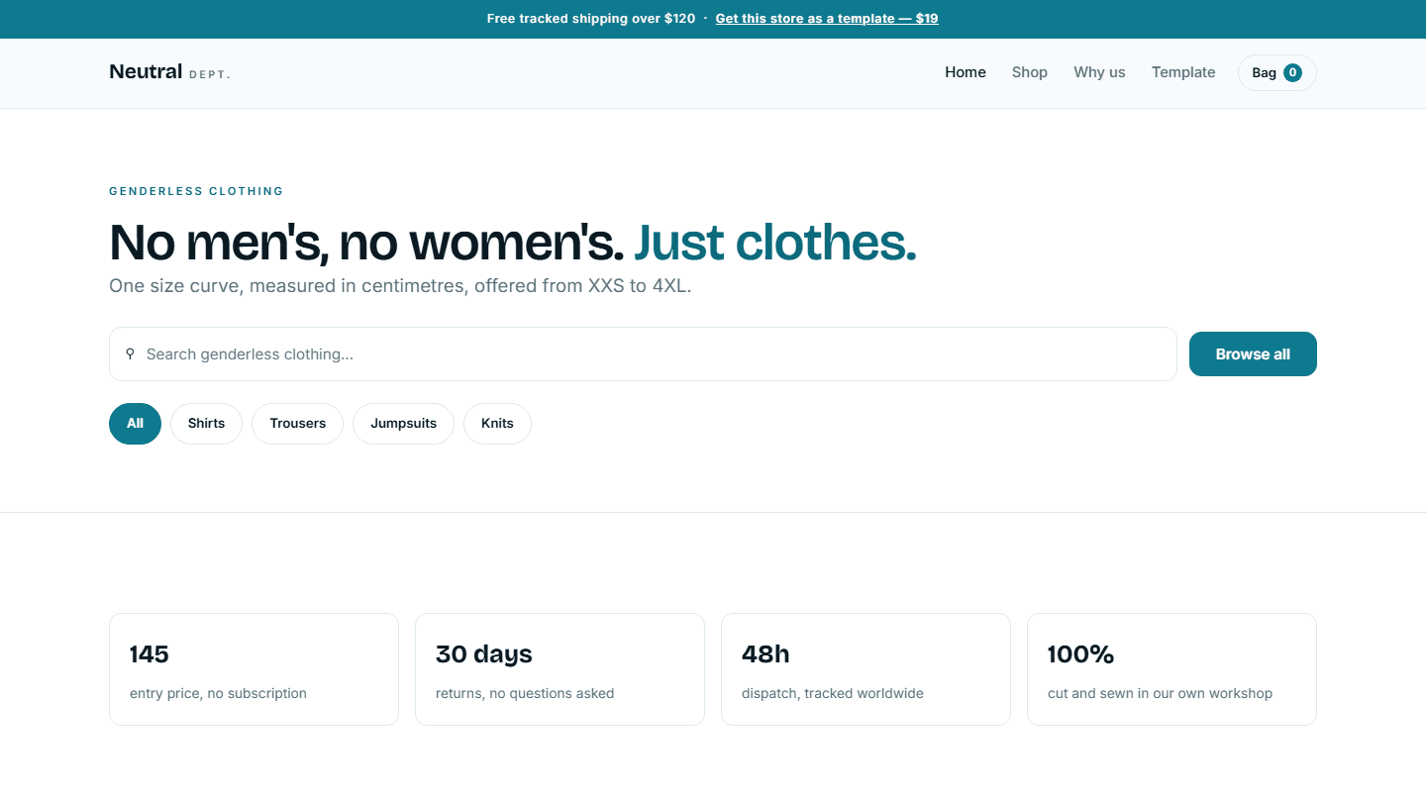
Task: Open the Shop page
Action: click(1030, 72)
